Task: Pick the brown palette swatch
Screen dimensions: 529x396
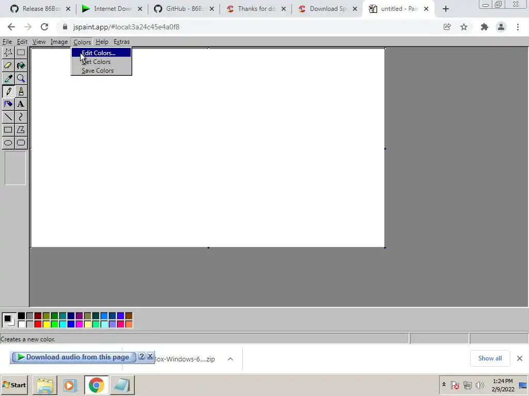Action: [x=129, y=316]
